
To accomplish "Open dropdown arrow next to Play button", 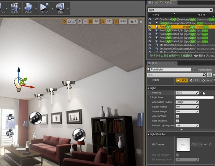I will tap(52, 8).
